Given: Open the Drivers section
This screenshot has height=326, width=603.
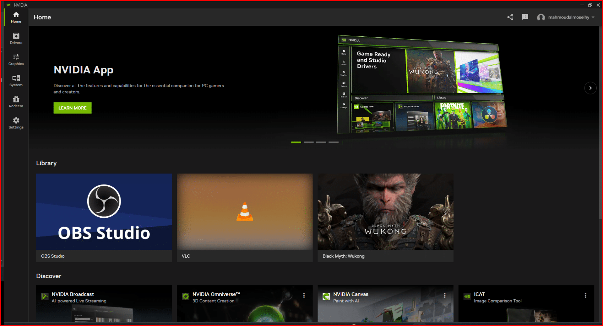Looking at the screenshot, I should [x=16, y=39].
